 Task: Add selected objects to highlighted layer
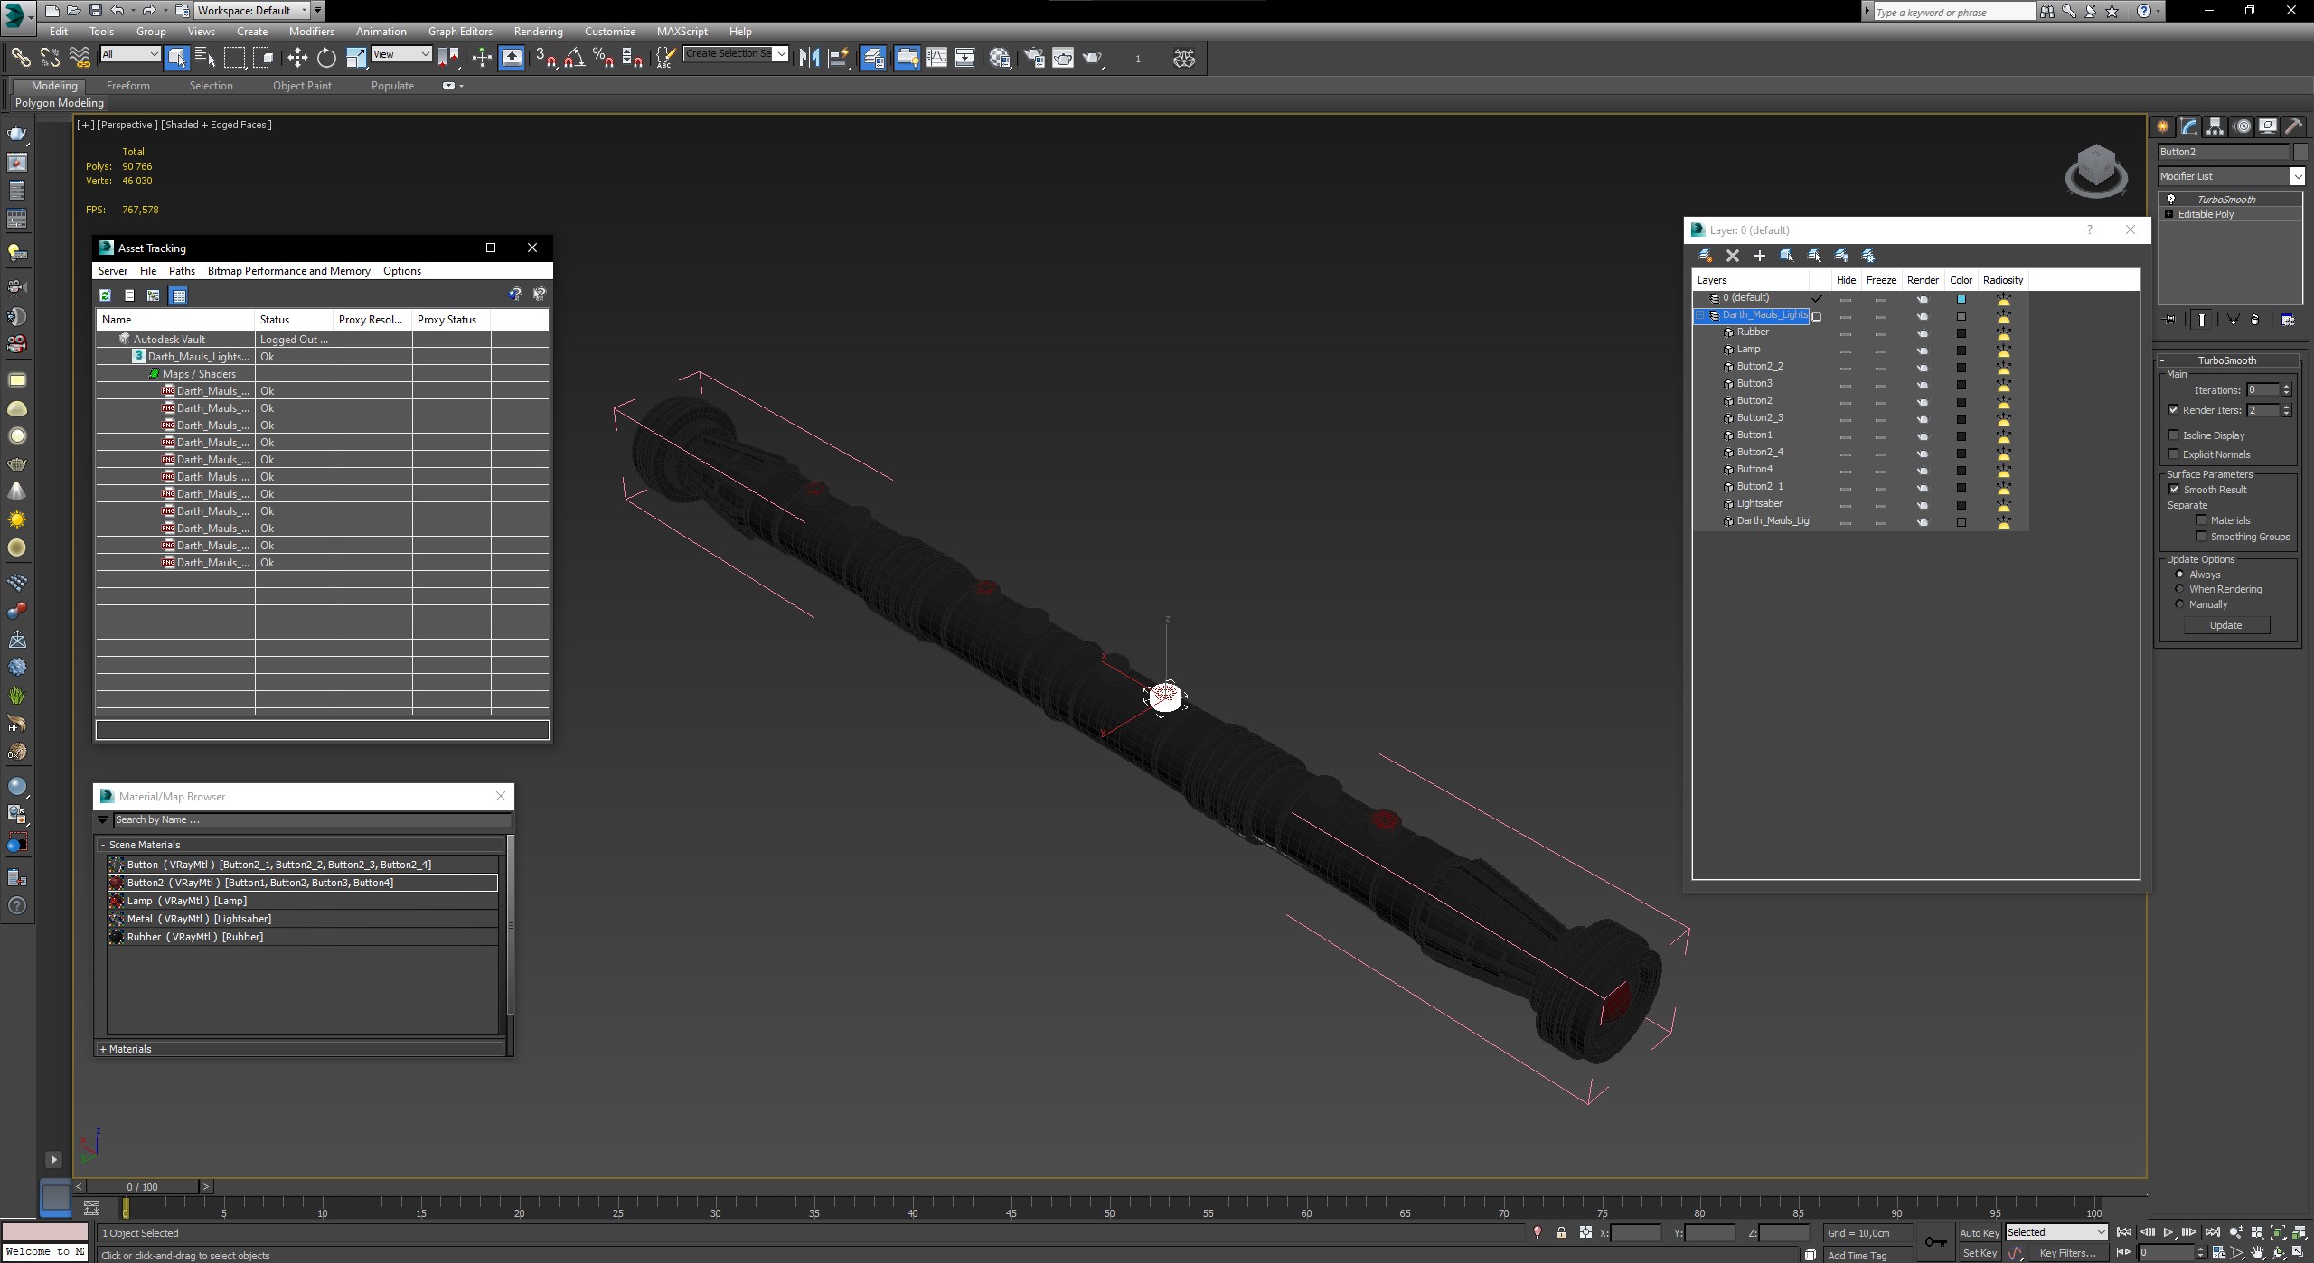[1759, 256]
